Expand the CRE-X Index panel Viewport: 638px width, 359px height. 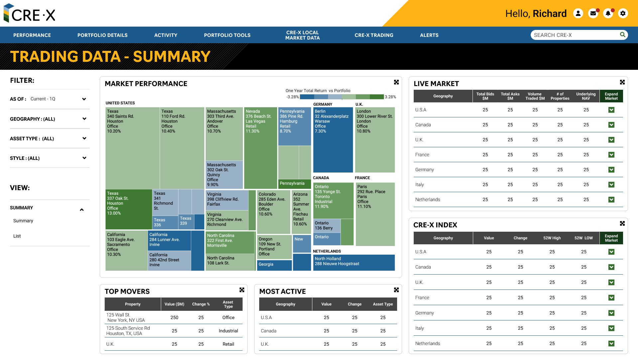[622, 223]
